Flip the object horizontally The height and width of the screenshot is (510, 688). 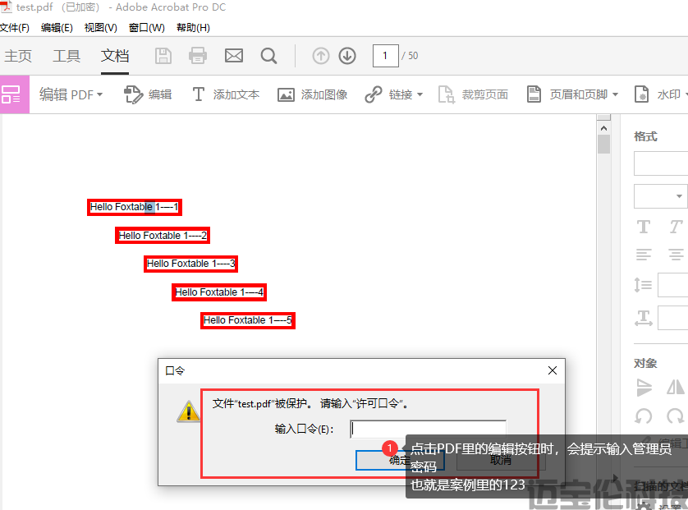(676, 387)
